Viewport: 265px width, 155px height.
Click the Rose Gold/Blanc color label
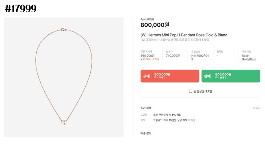click(249, 57)
